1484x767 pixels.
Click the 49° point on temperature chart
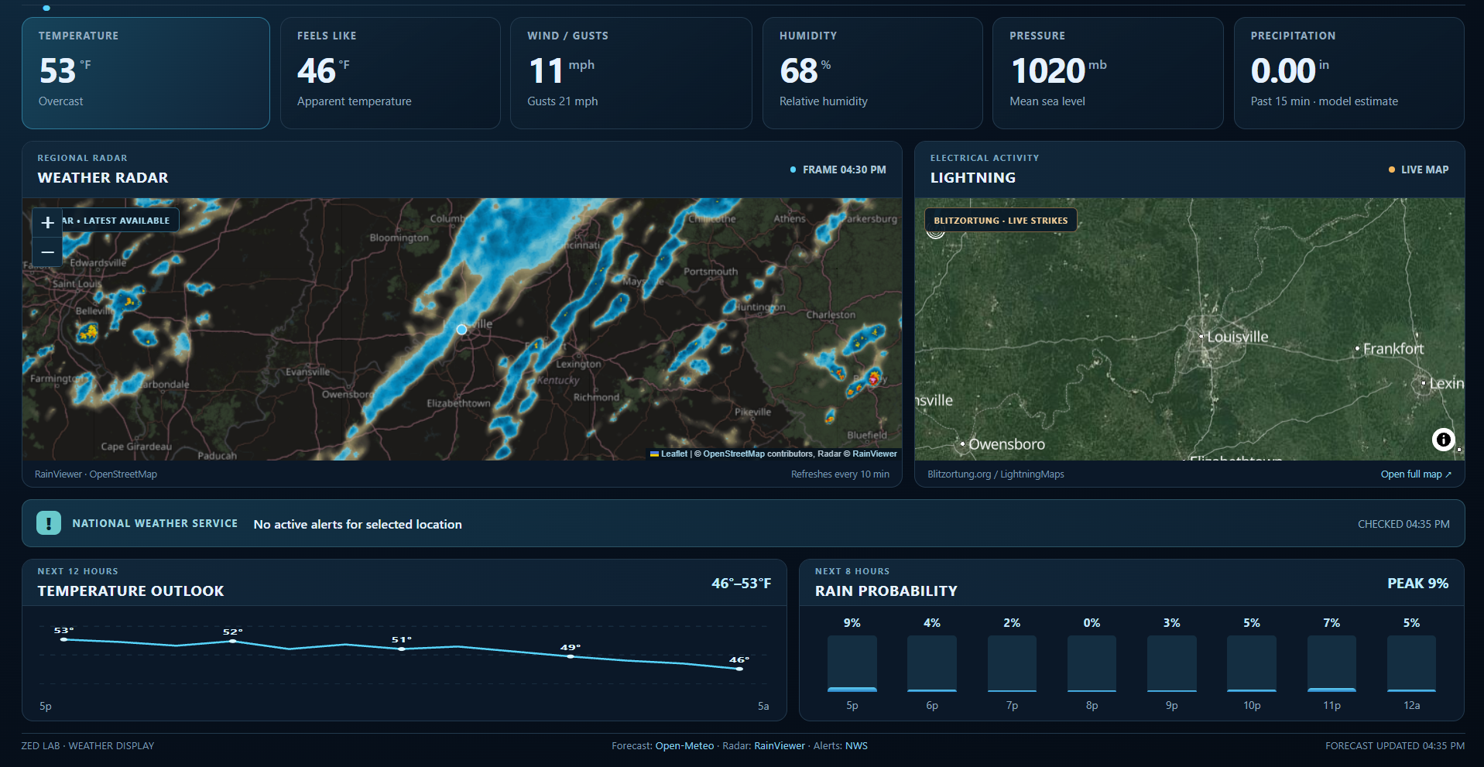[x=571, y=656]
